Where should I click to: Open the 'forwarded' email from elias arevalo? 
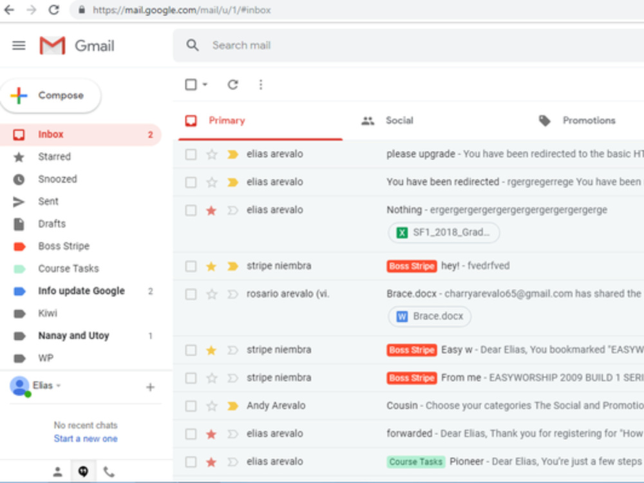(409, 434)
